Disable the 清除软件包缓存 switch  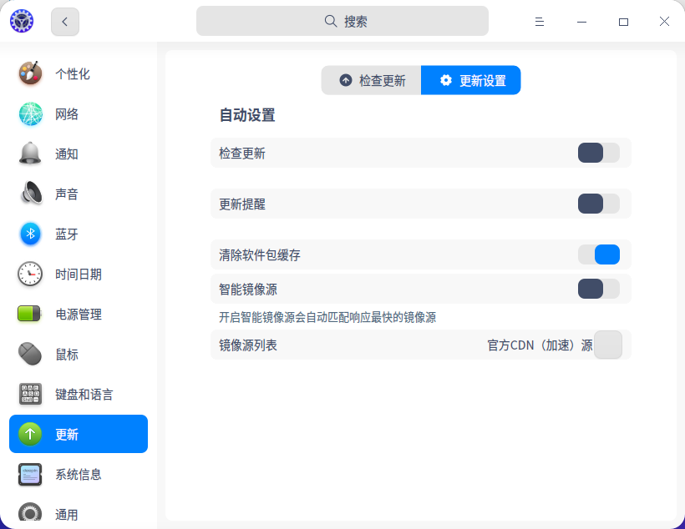coord(598,254)
